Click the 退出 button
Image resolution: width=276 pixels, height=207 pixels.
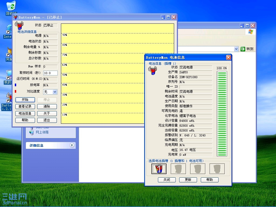pos(47,120)
